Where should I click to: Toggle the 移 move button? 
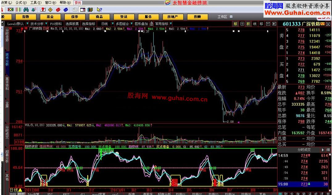coord(261,24)
